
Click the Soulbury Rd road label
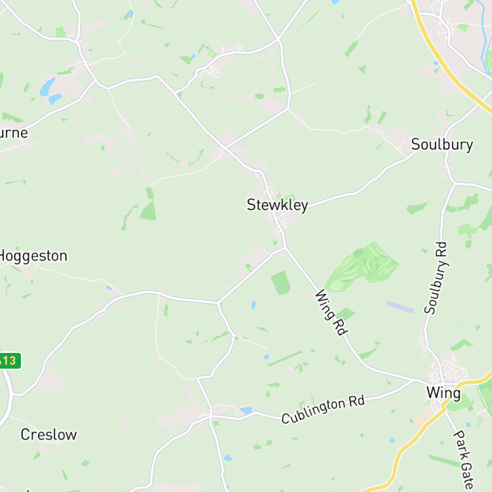436,277
